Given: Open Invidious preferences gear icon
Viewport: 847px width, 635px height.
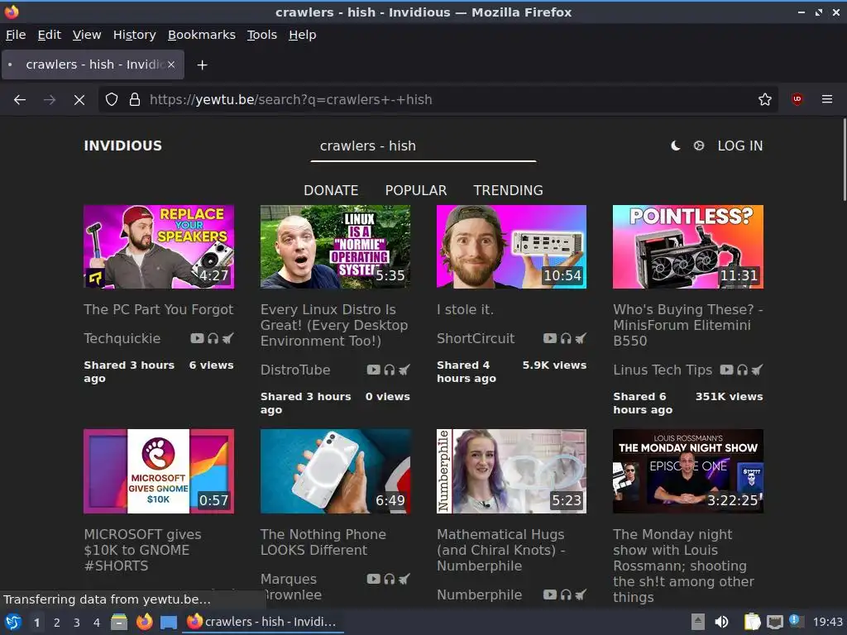Looking at the screenshot, I should pyautogui.click(x=698, y=146).
